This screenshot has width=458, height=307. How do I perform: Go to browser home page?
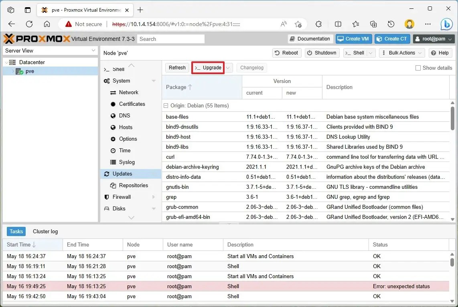click(47, 24)
